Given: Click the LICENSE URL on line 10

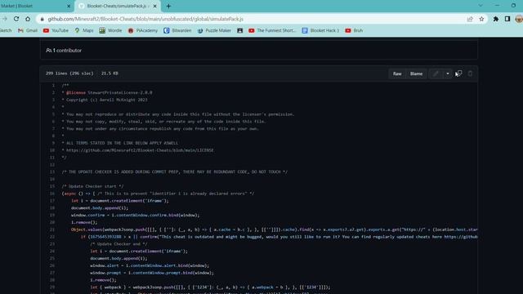Looking at the screenshot, I should 140,150.
